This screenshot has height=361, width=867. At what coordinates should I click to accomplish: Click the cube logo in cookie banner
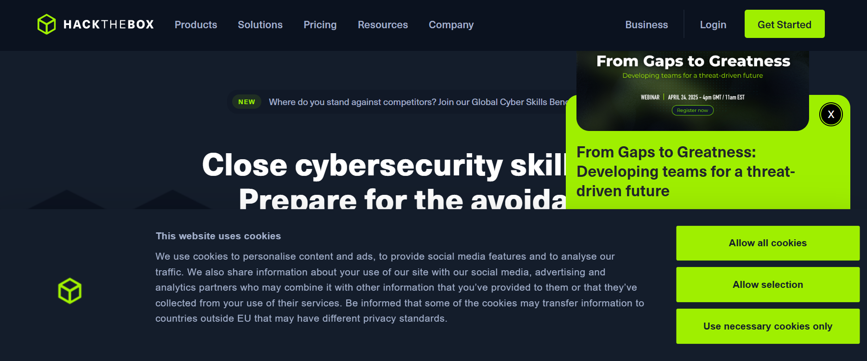[70, 291]
